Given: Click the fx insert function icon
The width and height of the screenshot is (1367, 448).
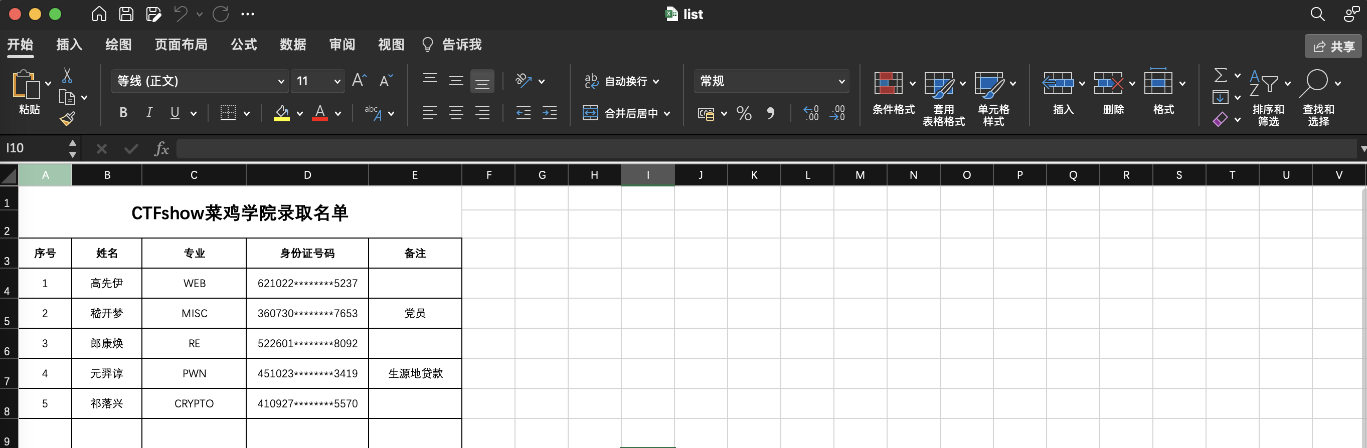Looking at the screenshot, I should (x=161, y=149).
